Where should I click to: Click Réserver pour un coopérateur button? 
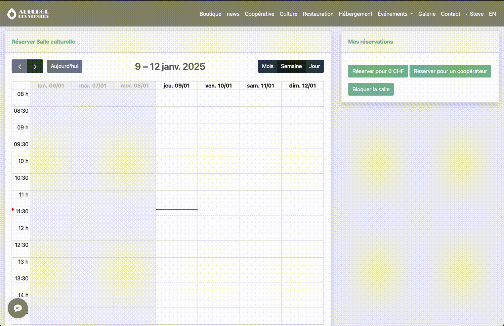click(x=450, y=71)
